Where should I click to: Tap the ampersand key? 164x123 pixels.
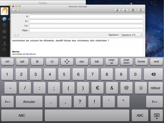[x=112, y=88]
